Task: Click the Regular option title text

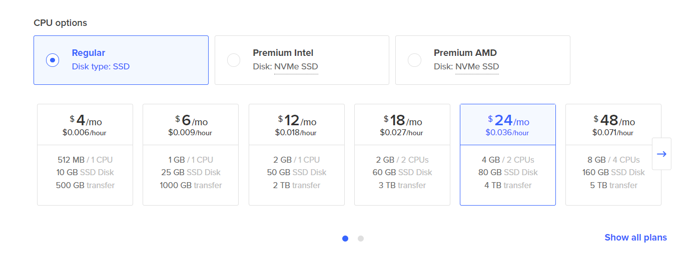Action: [89, 53]
